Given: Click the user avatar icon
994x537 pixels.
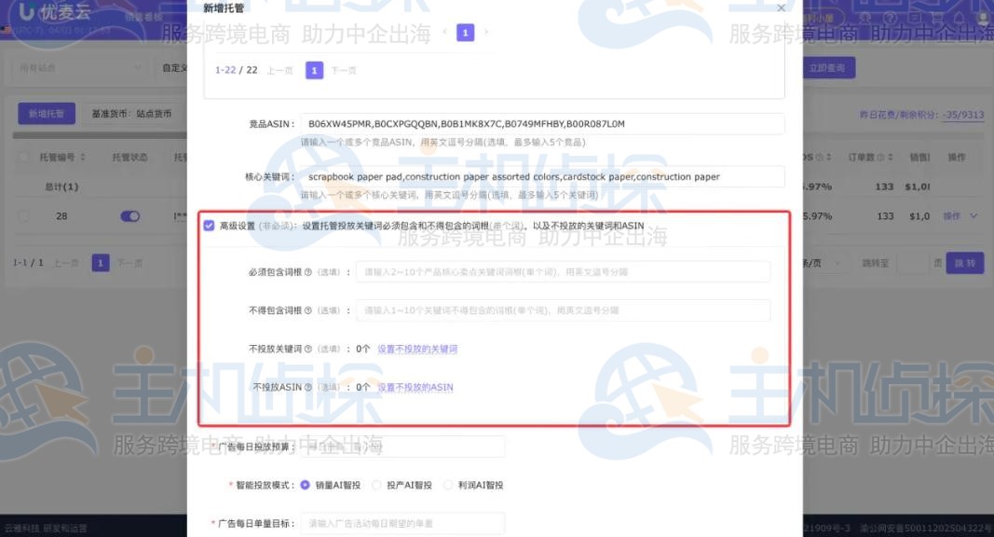Looking at the screenshot, I should click(x=983, y=18).
